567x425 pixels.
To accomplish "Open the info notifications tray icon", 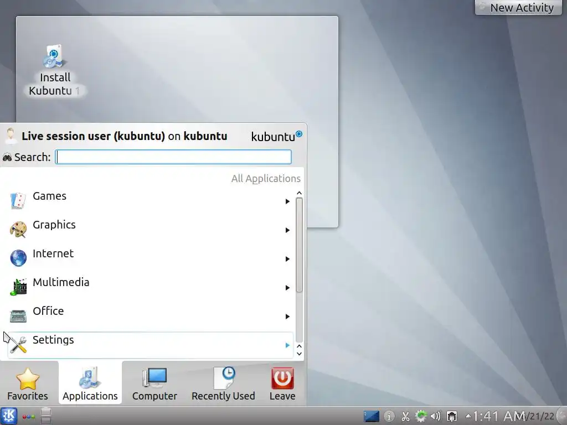I will 389,416.
